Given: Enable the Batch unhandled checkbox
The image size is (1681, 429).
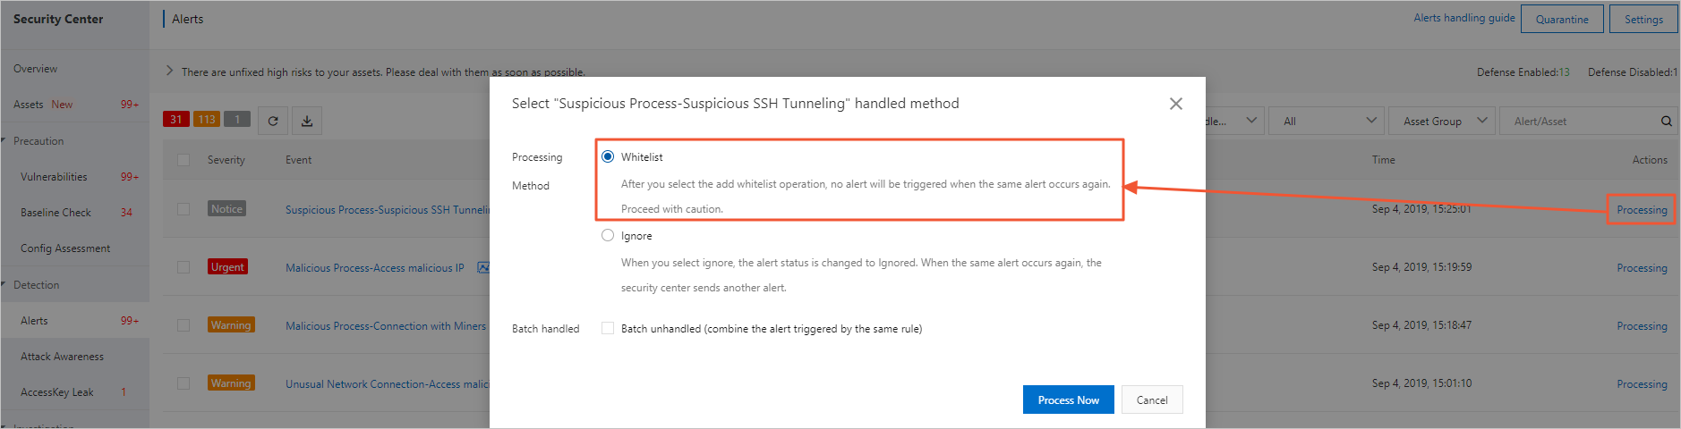Looking at the screenshot, I should 608,328.
